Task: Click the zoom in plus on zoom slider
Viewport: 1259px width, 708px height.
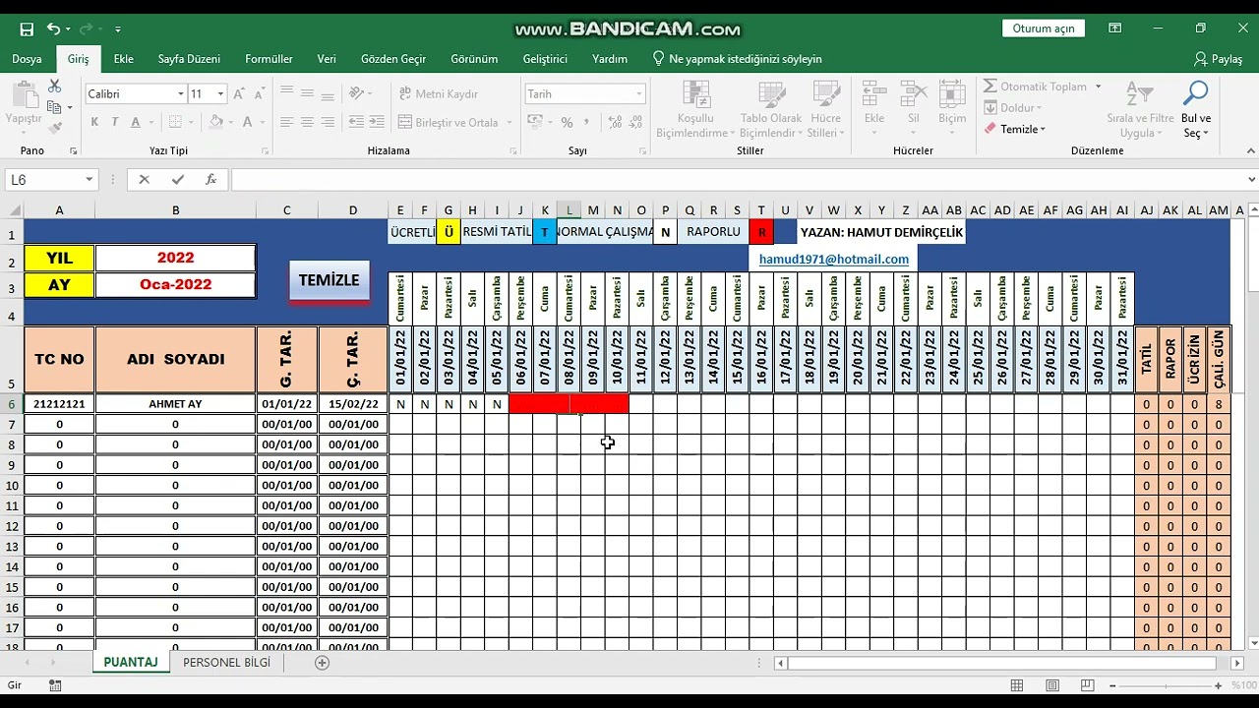Action: coord(1218,685)
